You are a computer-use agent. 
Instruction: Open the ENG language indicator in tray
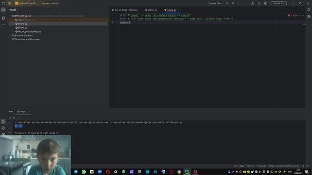pos(290,172)
